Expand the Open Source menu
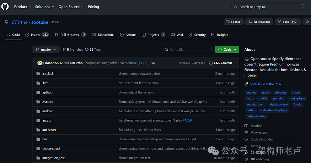311x163 pixels. pyautogui.click(x=71, y=7)
